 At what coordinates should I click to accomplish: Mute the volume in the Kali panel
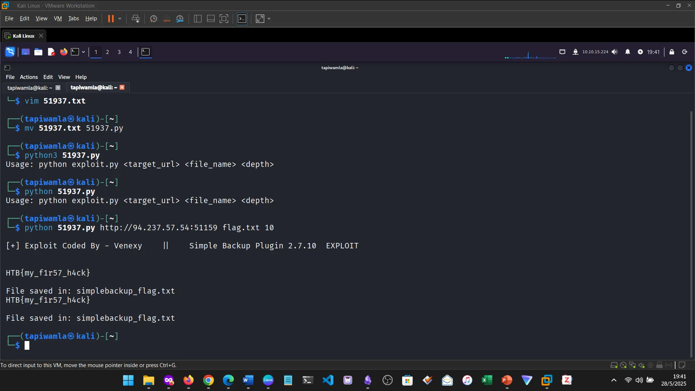pos(615,52)
